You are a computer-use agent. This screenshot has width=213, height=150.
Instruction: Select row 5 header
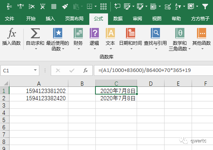point(5,120)
